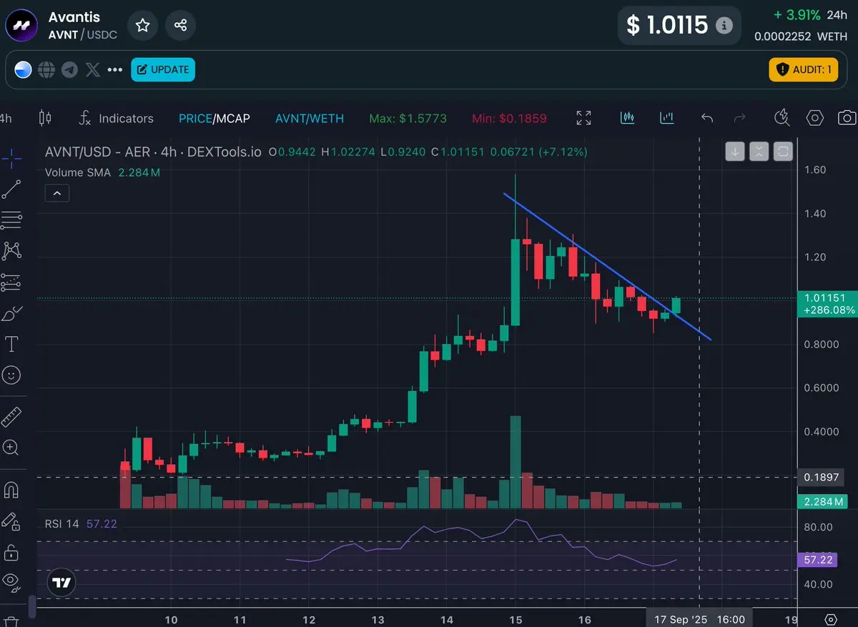Viewport: 858px width, 627px height.
Task: Undo the last chart action
Action: [x=707, y=118]
